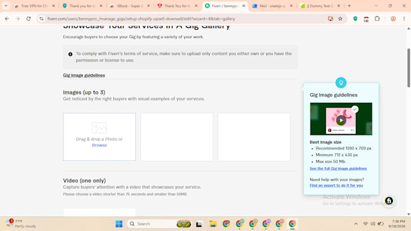Click the page vertical scrollbar thumb
This screenshot has height=231, width=411.
(x=409, y=68)
